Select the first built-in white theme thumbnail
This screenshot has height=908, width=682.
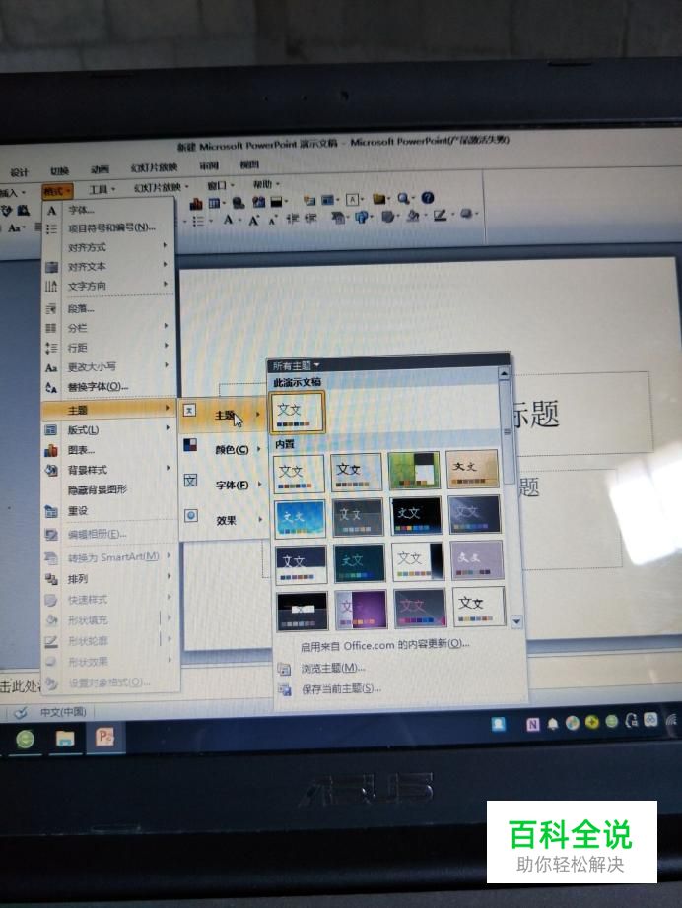coord(299,474)
